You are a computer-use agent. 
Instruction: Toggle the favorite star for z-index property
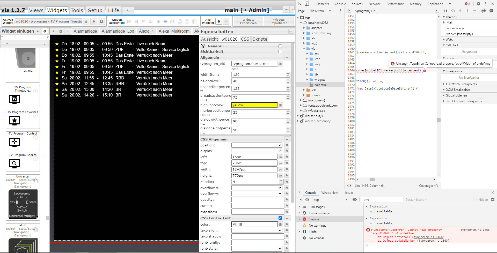pyautogui.click(x=287, y=182)
